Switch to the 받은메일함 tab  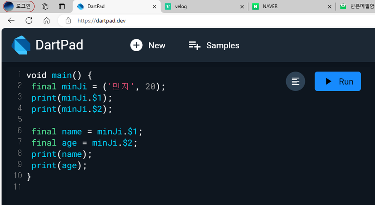[356, 7]
